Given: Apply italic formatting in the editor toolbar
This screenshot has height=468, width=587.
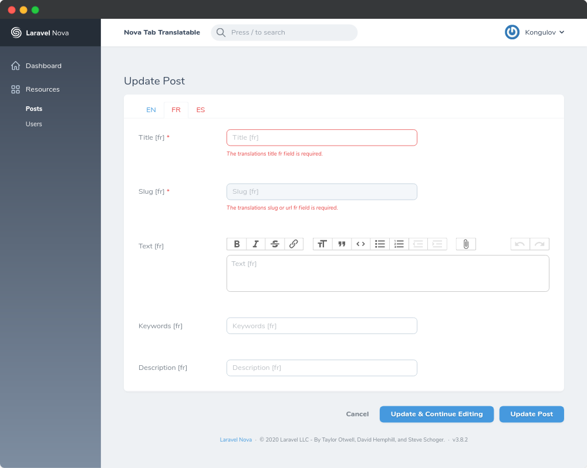Looking at the screenshot, I should click(256, 244).
